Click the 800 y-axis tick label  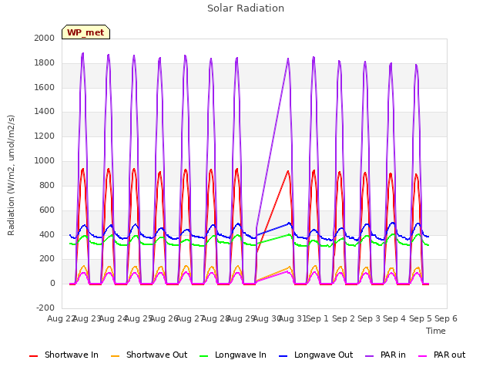click(47, 185)
